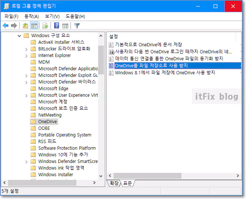Click the blue Help question mark icon
The width and height of the screenshot is (246, 199).
(x=56, y=25)
